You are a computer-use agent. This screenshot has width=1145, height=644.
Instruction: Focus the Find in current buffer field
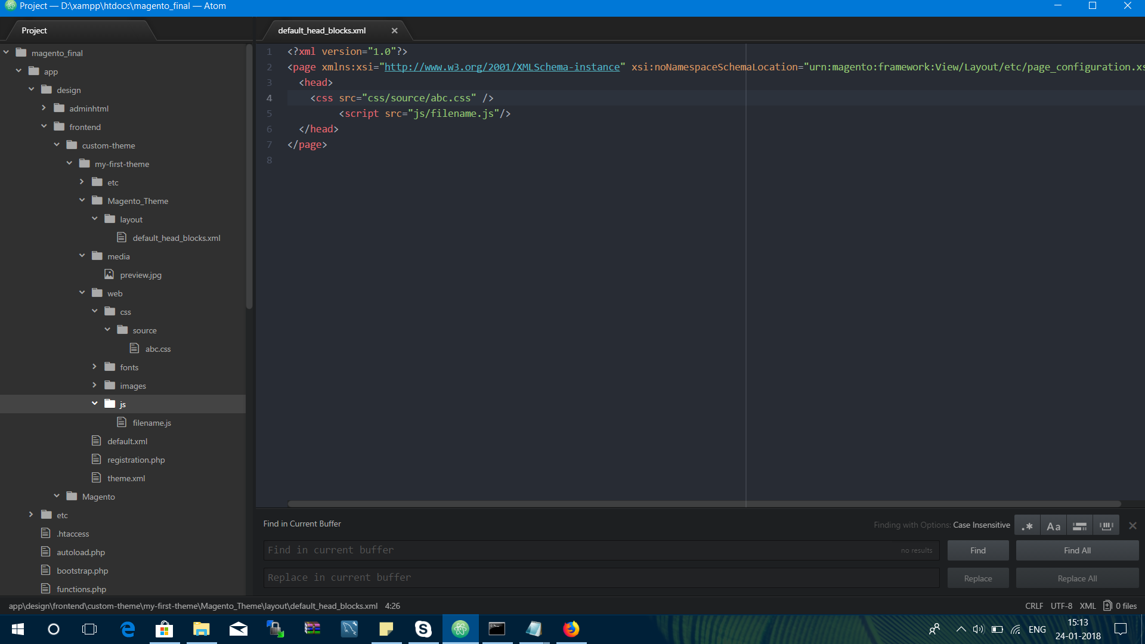601,550
